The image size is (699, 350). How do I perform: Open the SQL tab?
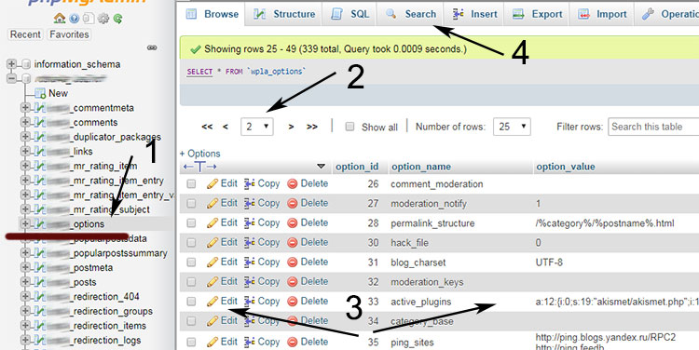pos(349,14)
